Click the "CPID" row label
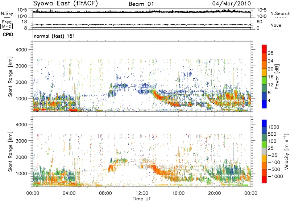The image size is (290, 201). tap(8, 34)
